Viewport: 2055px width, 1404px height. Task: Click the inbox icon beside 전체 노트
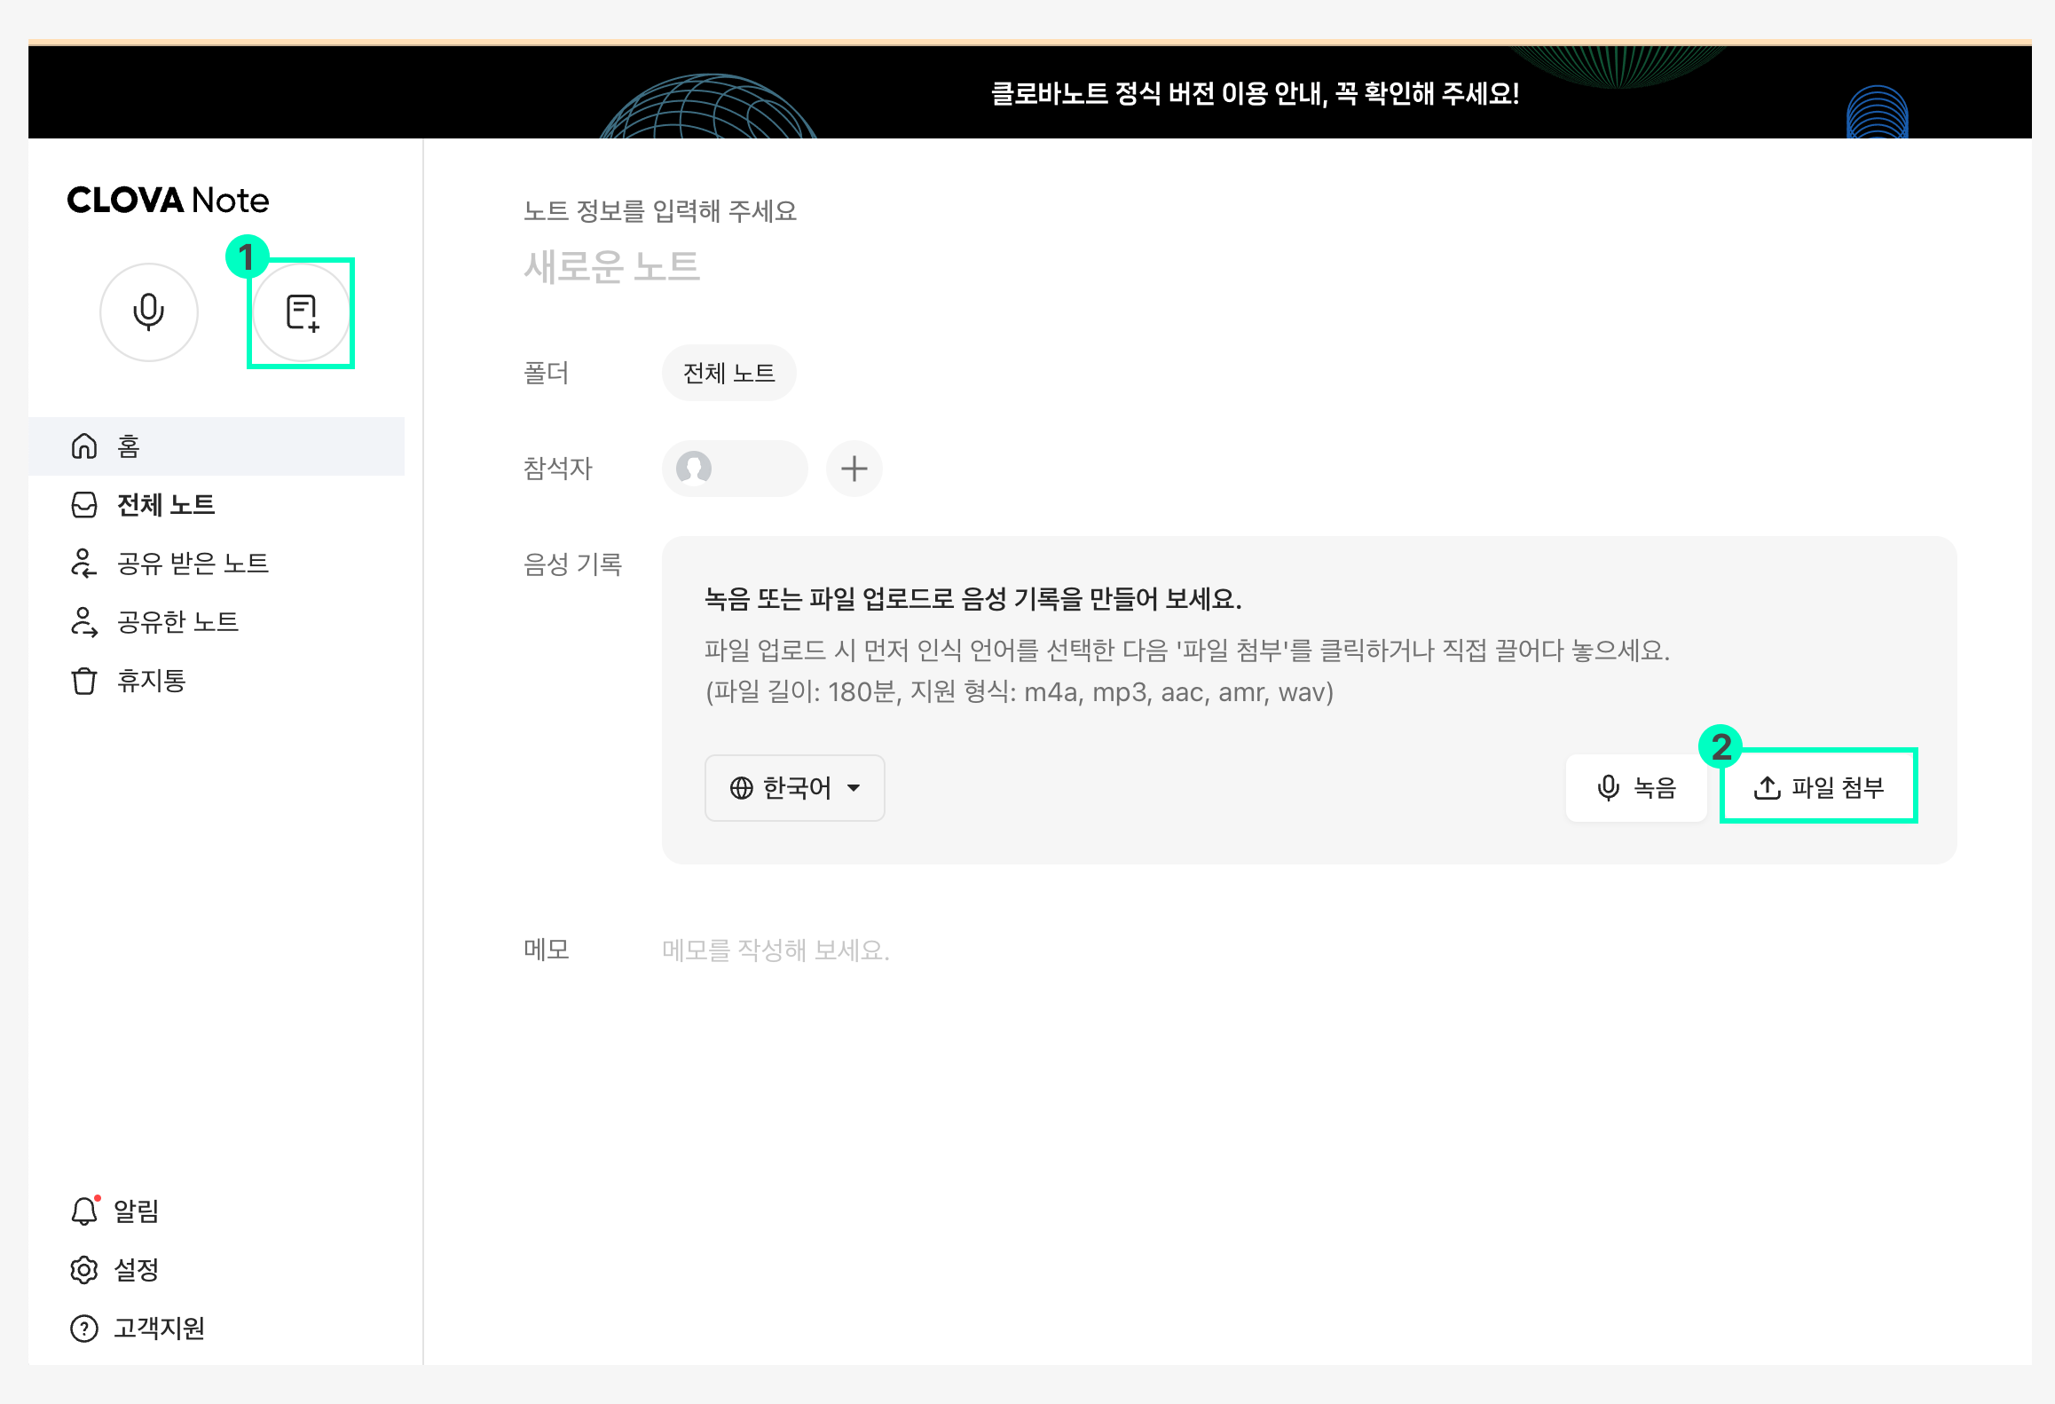pyautogui.click(x=84, y=505)
